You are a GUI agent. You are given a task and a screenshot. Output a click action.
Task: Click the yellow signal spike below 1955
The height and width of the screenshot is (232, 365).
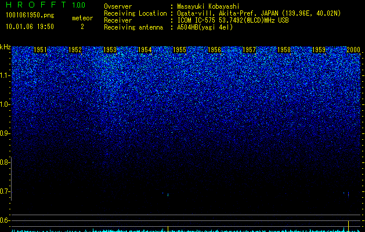[168, 229]
